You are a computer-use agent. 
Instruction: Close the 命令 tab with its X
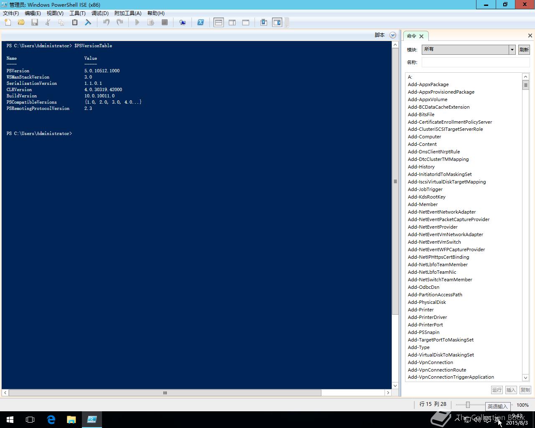point(421,36)
